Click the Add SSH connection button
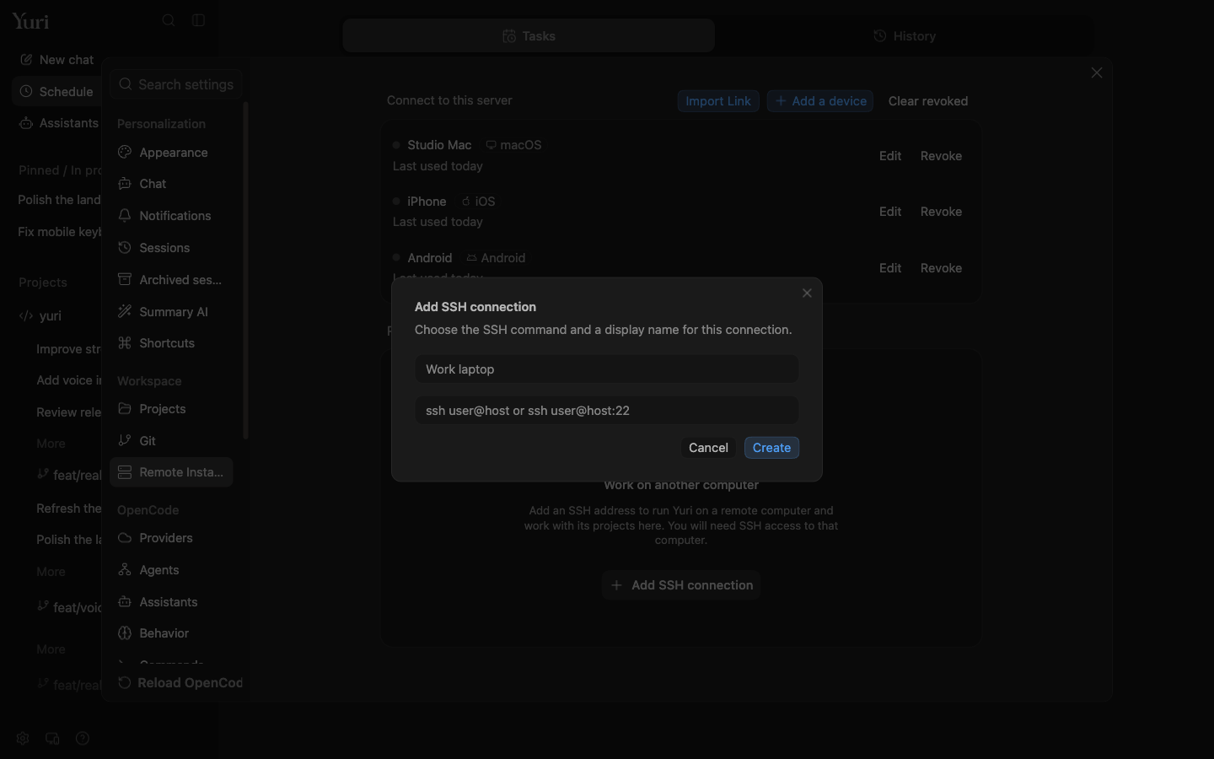 (681, 585)
